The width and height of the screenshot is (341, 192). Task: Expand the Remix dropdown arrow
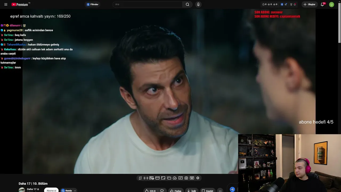click(x=75, y=190)
